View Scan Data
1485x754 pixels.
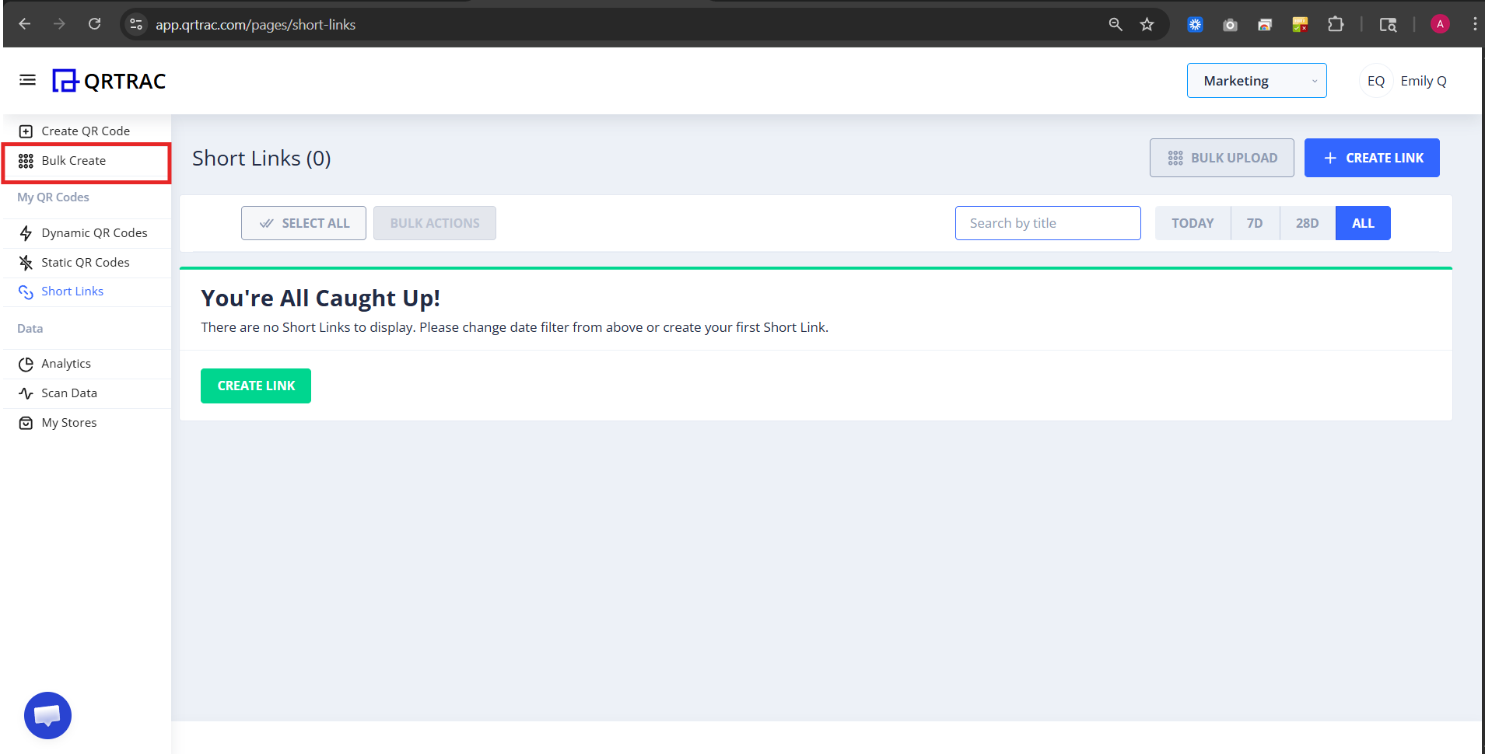coord(68,393)
